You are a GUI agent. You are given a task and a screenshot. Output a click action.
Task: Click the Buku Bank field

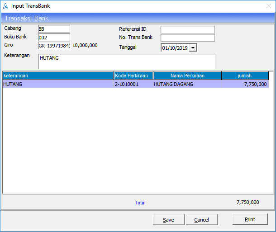tap(54, 38)
